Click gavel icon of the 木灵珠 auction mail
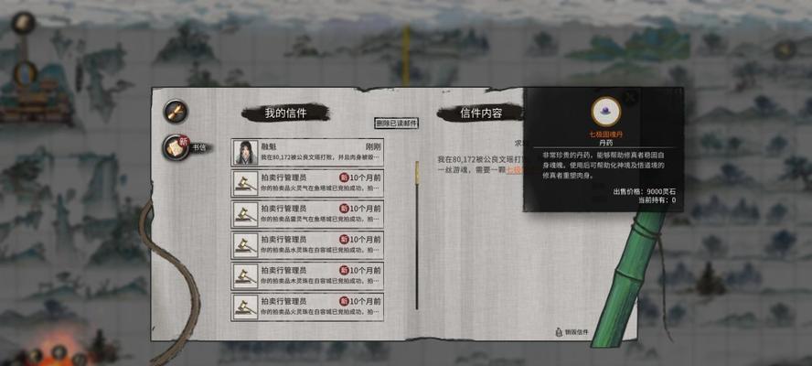Screen dimensions: 812x366 tap(245, 276)
